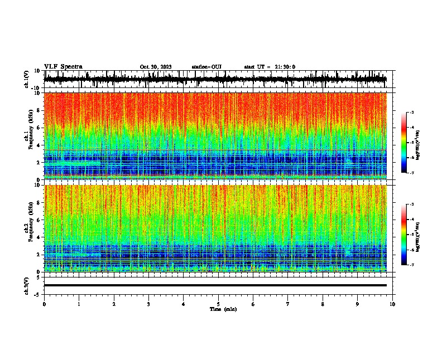Click the colorbar beside the ch.1 spectrogram
This screenshot has height=341, width=442.
coord(404,143)
